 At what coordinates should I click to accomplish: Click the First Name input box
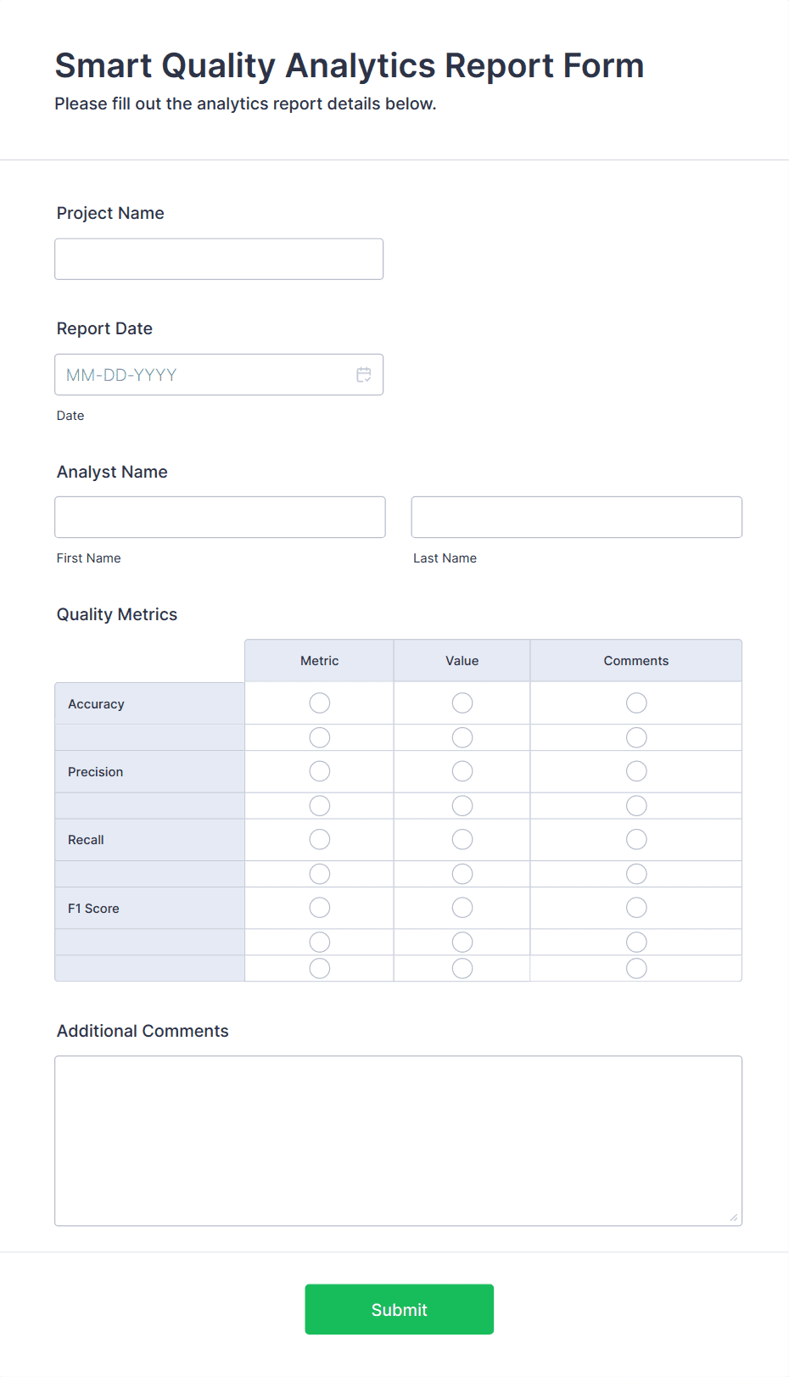point(220,517)
